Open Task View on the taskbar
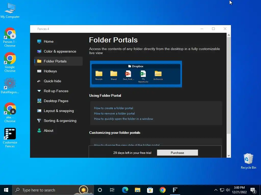This screenshot has width=261, height=195. click(x=112, y=190)
